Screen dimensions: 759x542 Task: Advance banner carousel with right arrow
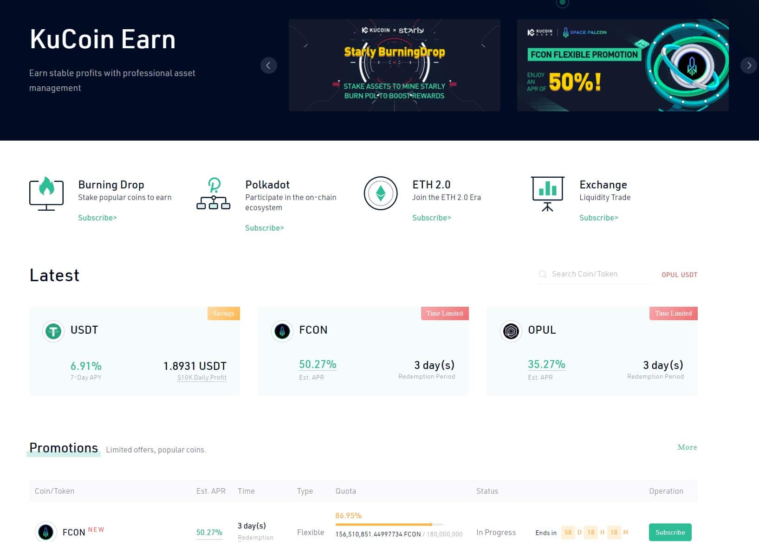coord(749,65)
